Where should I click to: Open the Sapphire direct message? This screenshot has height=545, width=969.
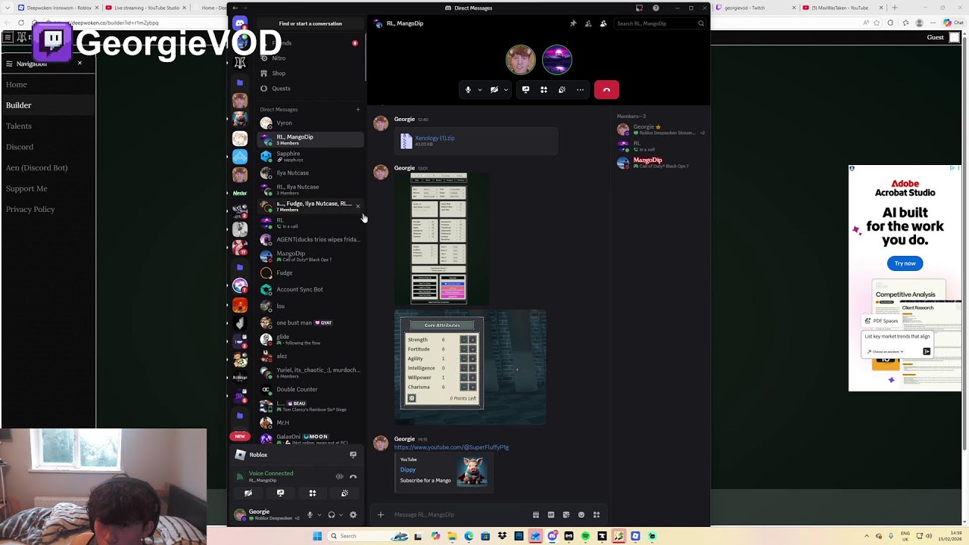310,156
